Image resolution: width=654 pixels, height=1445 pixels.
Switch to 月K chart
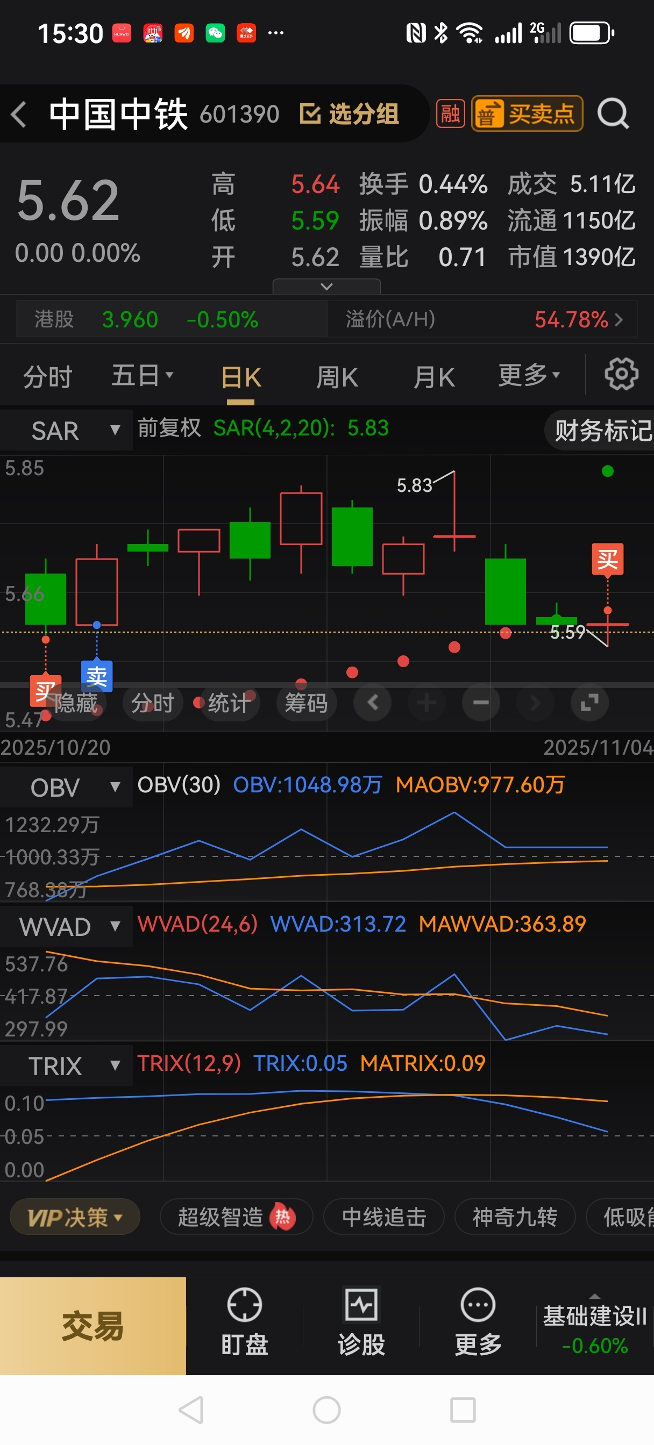(x=433, y=377)
